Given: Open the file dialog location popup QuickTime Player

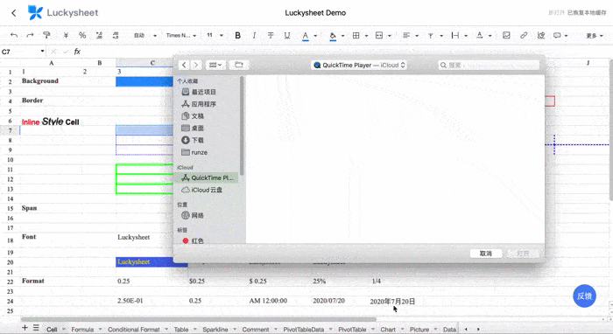Looking at the screenshot, I should click(359, 66).
